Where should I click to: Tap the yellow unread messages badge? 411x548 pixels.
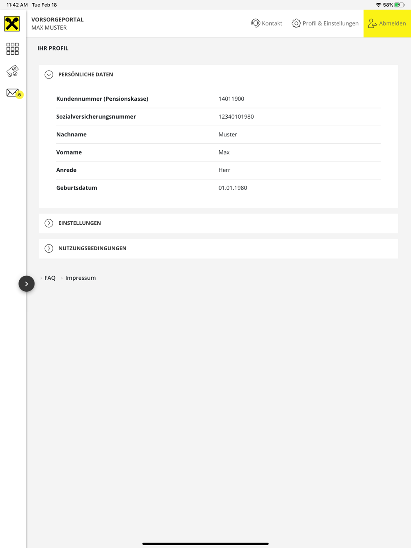click(19, 95)
